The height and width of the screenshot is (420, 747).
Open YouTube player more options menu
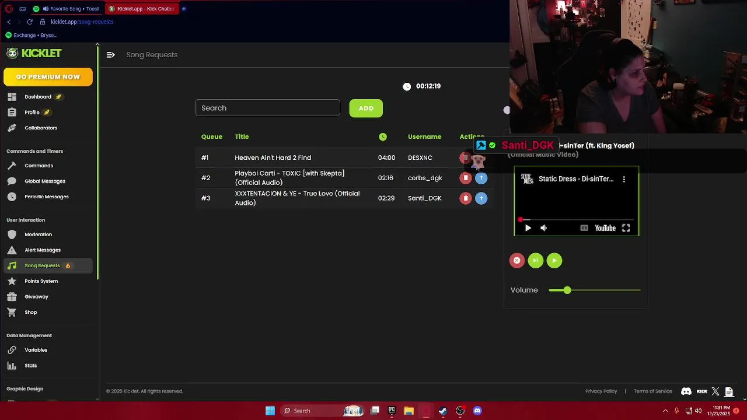[x=624, y=179]
